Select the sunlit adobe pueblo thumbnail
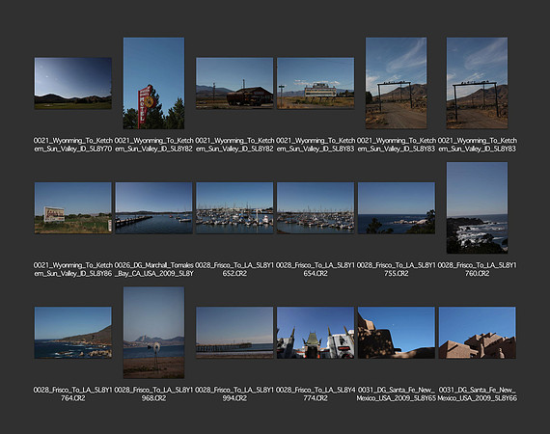This screenshot has width=550, height=434. (477, 333)
